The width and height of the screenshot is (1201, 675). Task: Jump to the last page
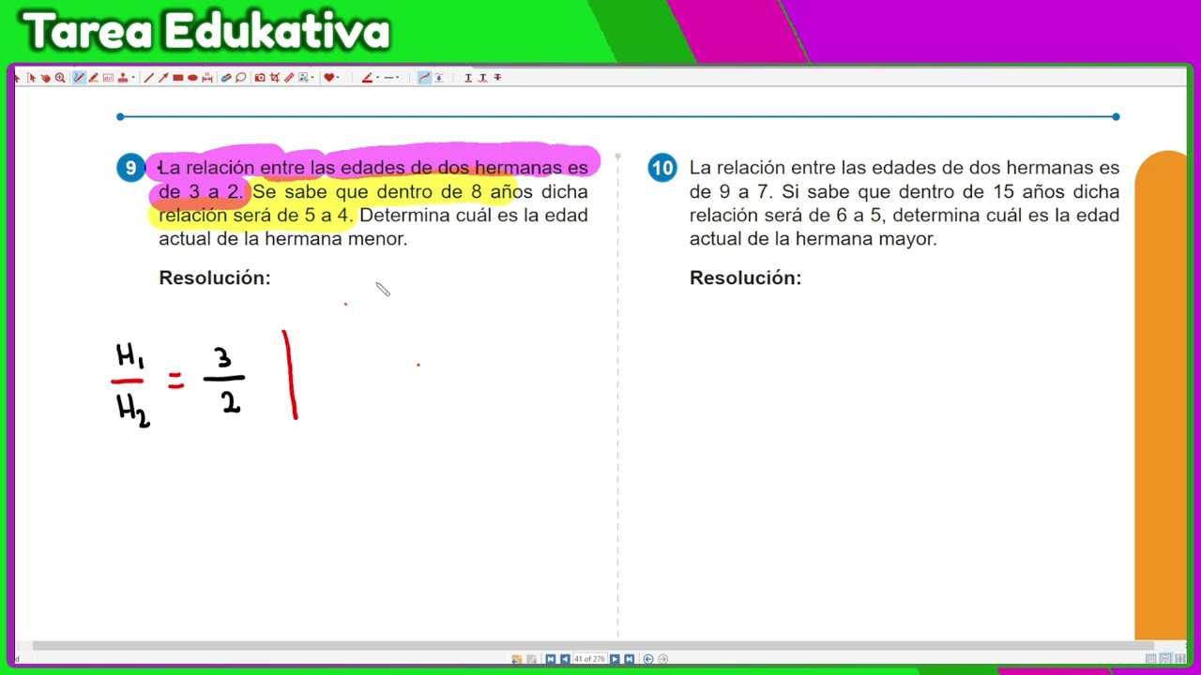pos(630,659)
